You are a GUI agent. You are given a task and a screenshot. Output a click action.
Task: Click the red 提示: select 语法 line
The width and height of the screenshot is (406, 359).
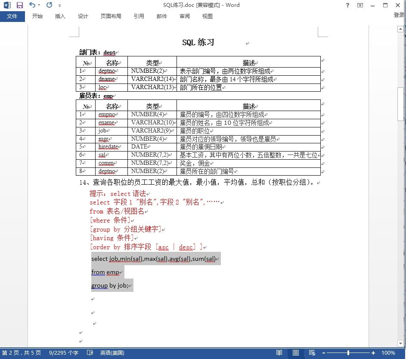click(118, 193)
